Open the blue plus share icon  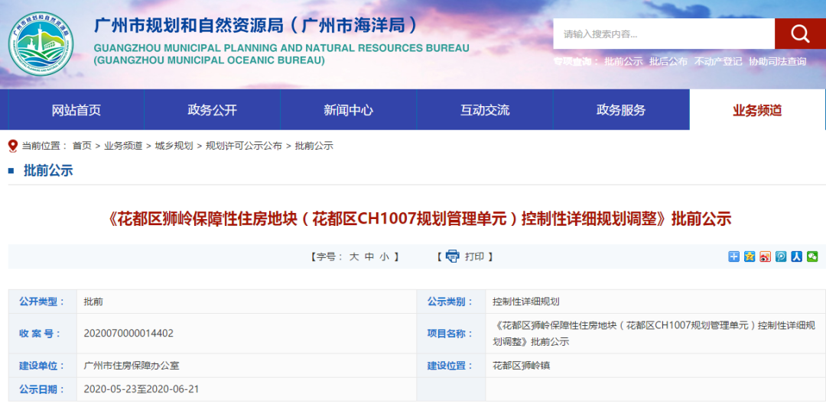click(x=734, y=257)
